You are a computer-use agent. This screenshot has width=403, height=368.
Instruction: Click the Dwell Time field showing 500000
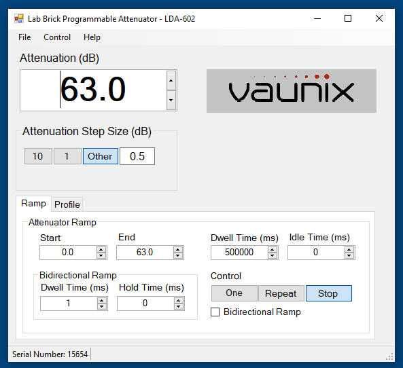click(239, 253)
